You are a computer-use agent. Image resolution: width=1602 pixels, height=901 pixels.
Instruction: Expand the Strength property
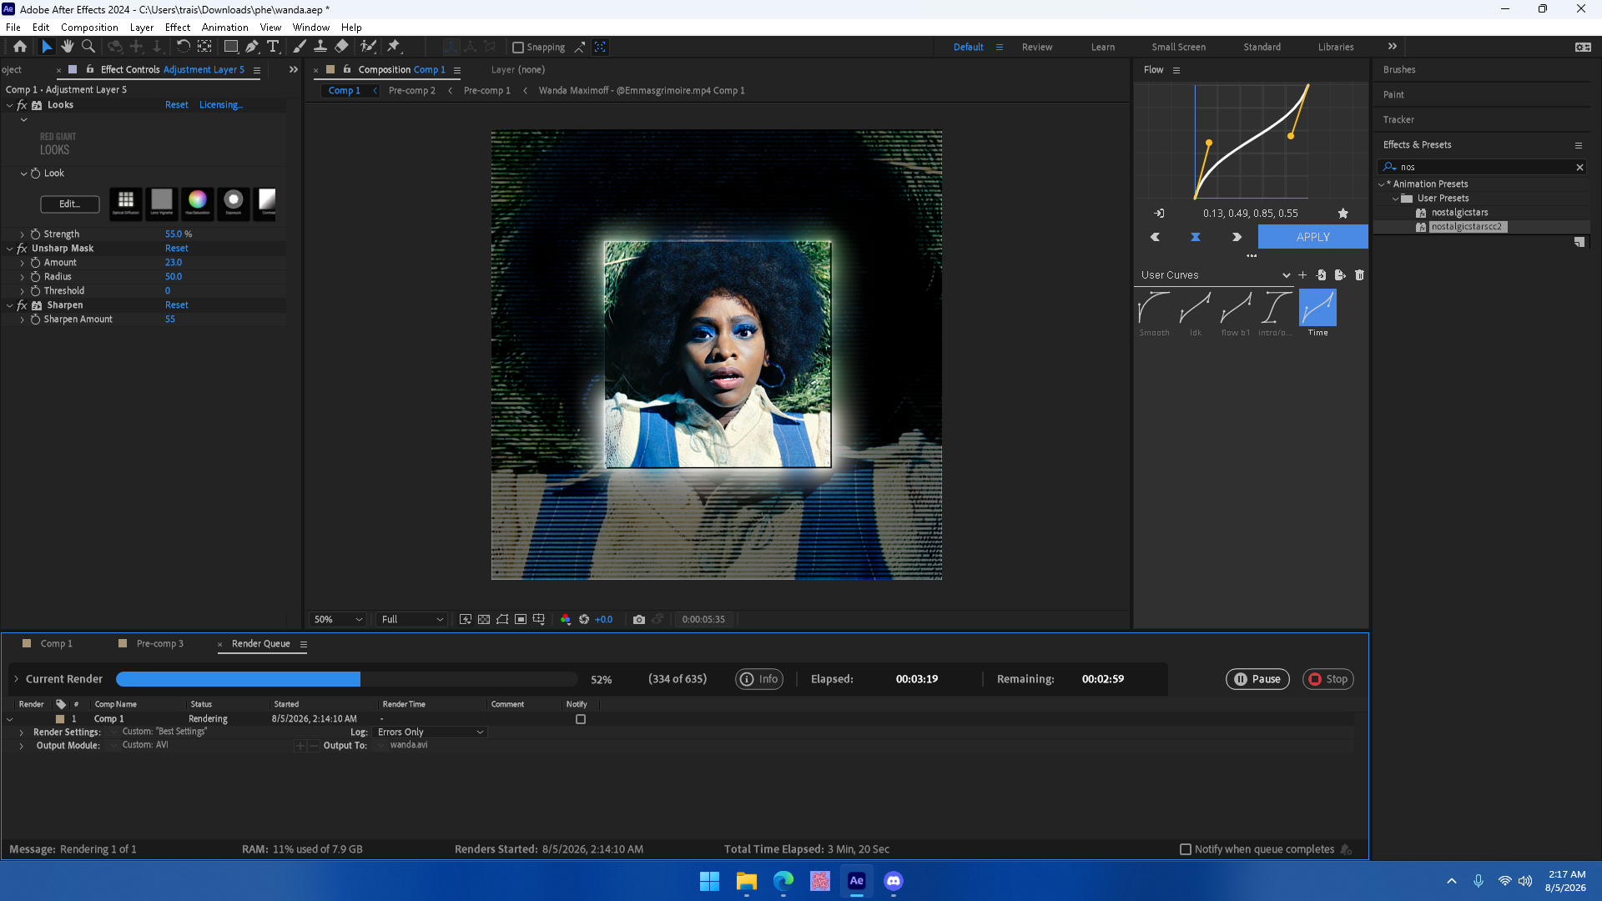pyautogui.click(x=23, y=234)
